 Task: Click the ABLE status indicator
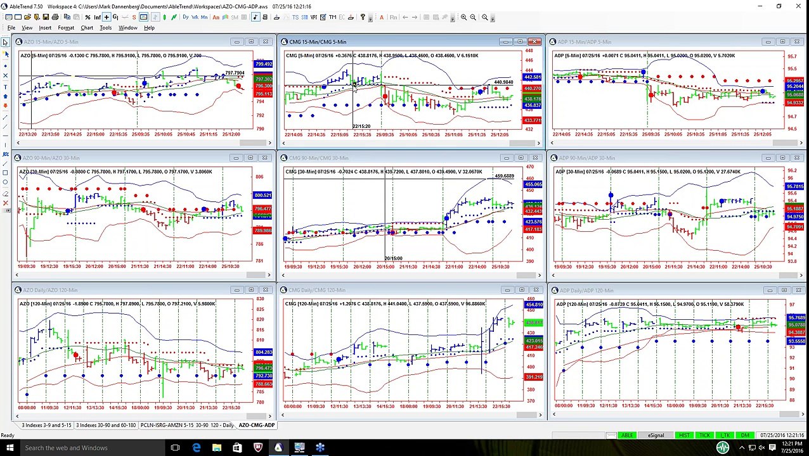(627, 435)
